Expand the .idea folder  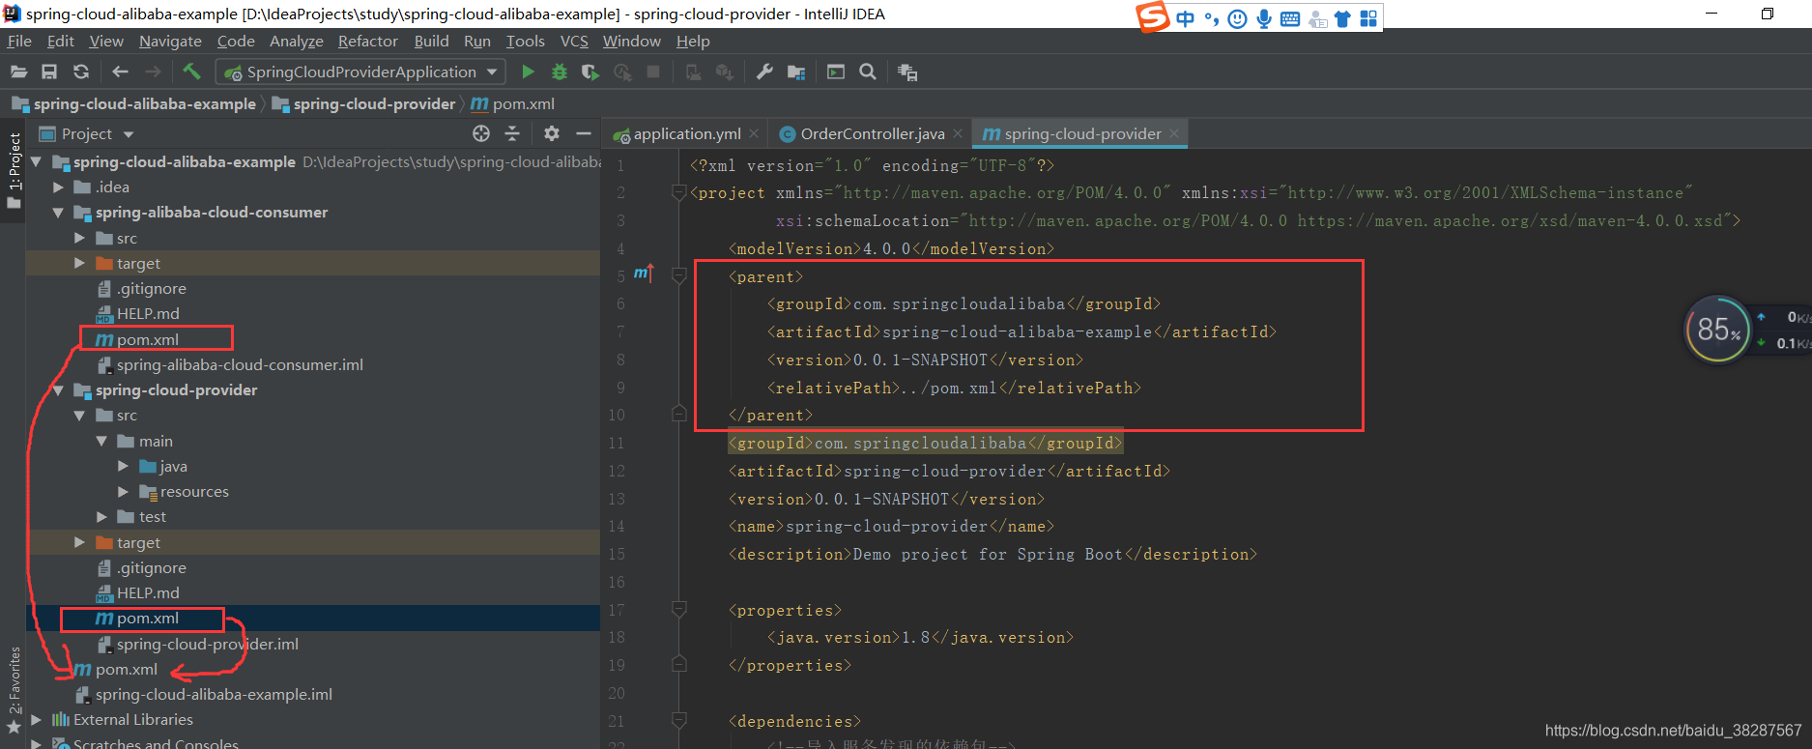point(58,187)
